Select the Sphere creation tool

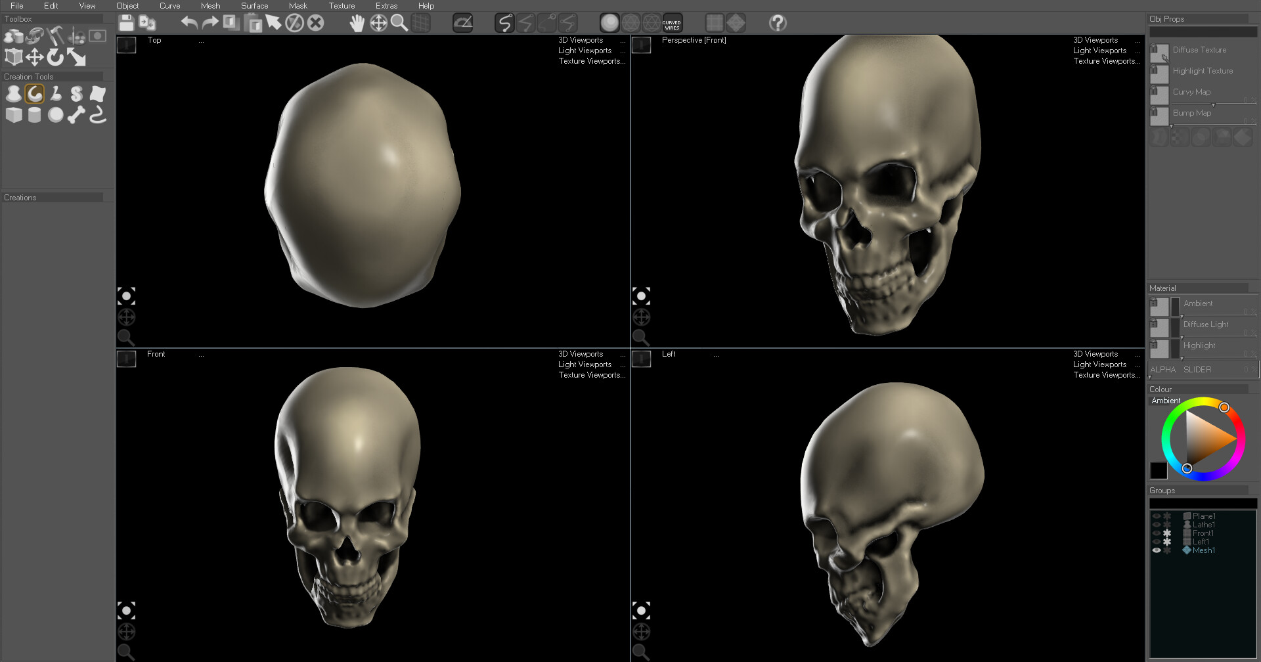click(x=56, y=115)
